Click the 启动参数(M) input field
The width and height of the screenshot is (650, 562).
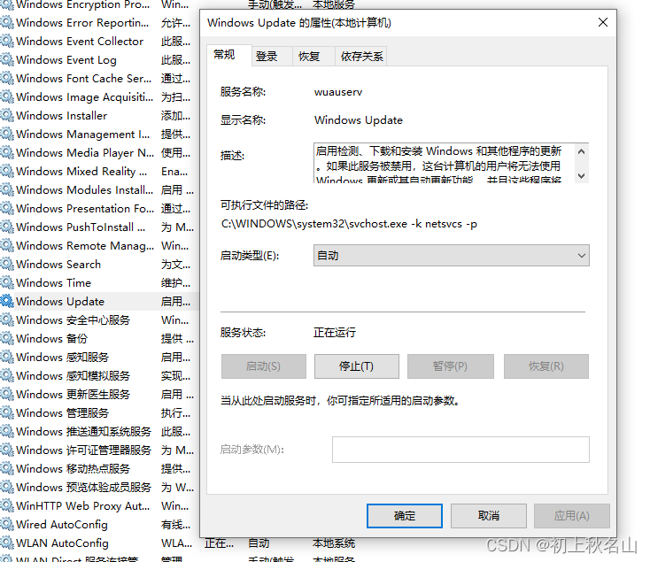[x=460, y=450]
